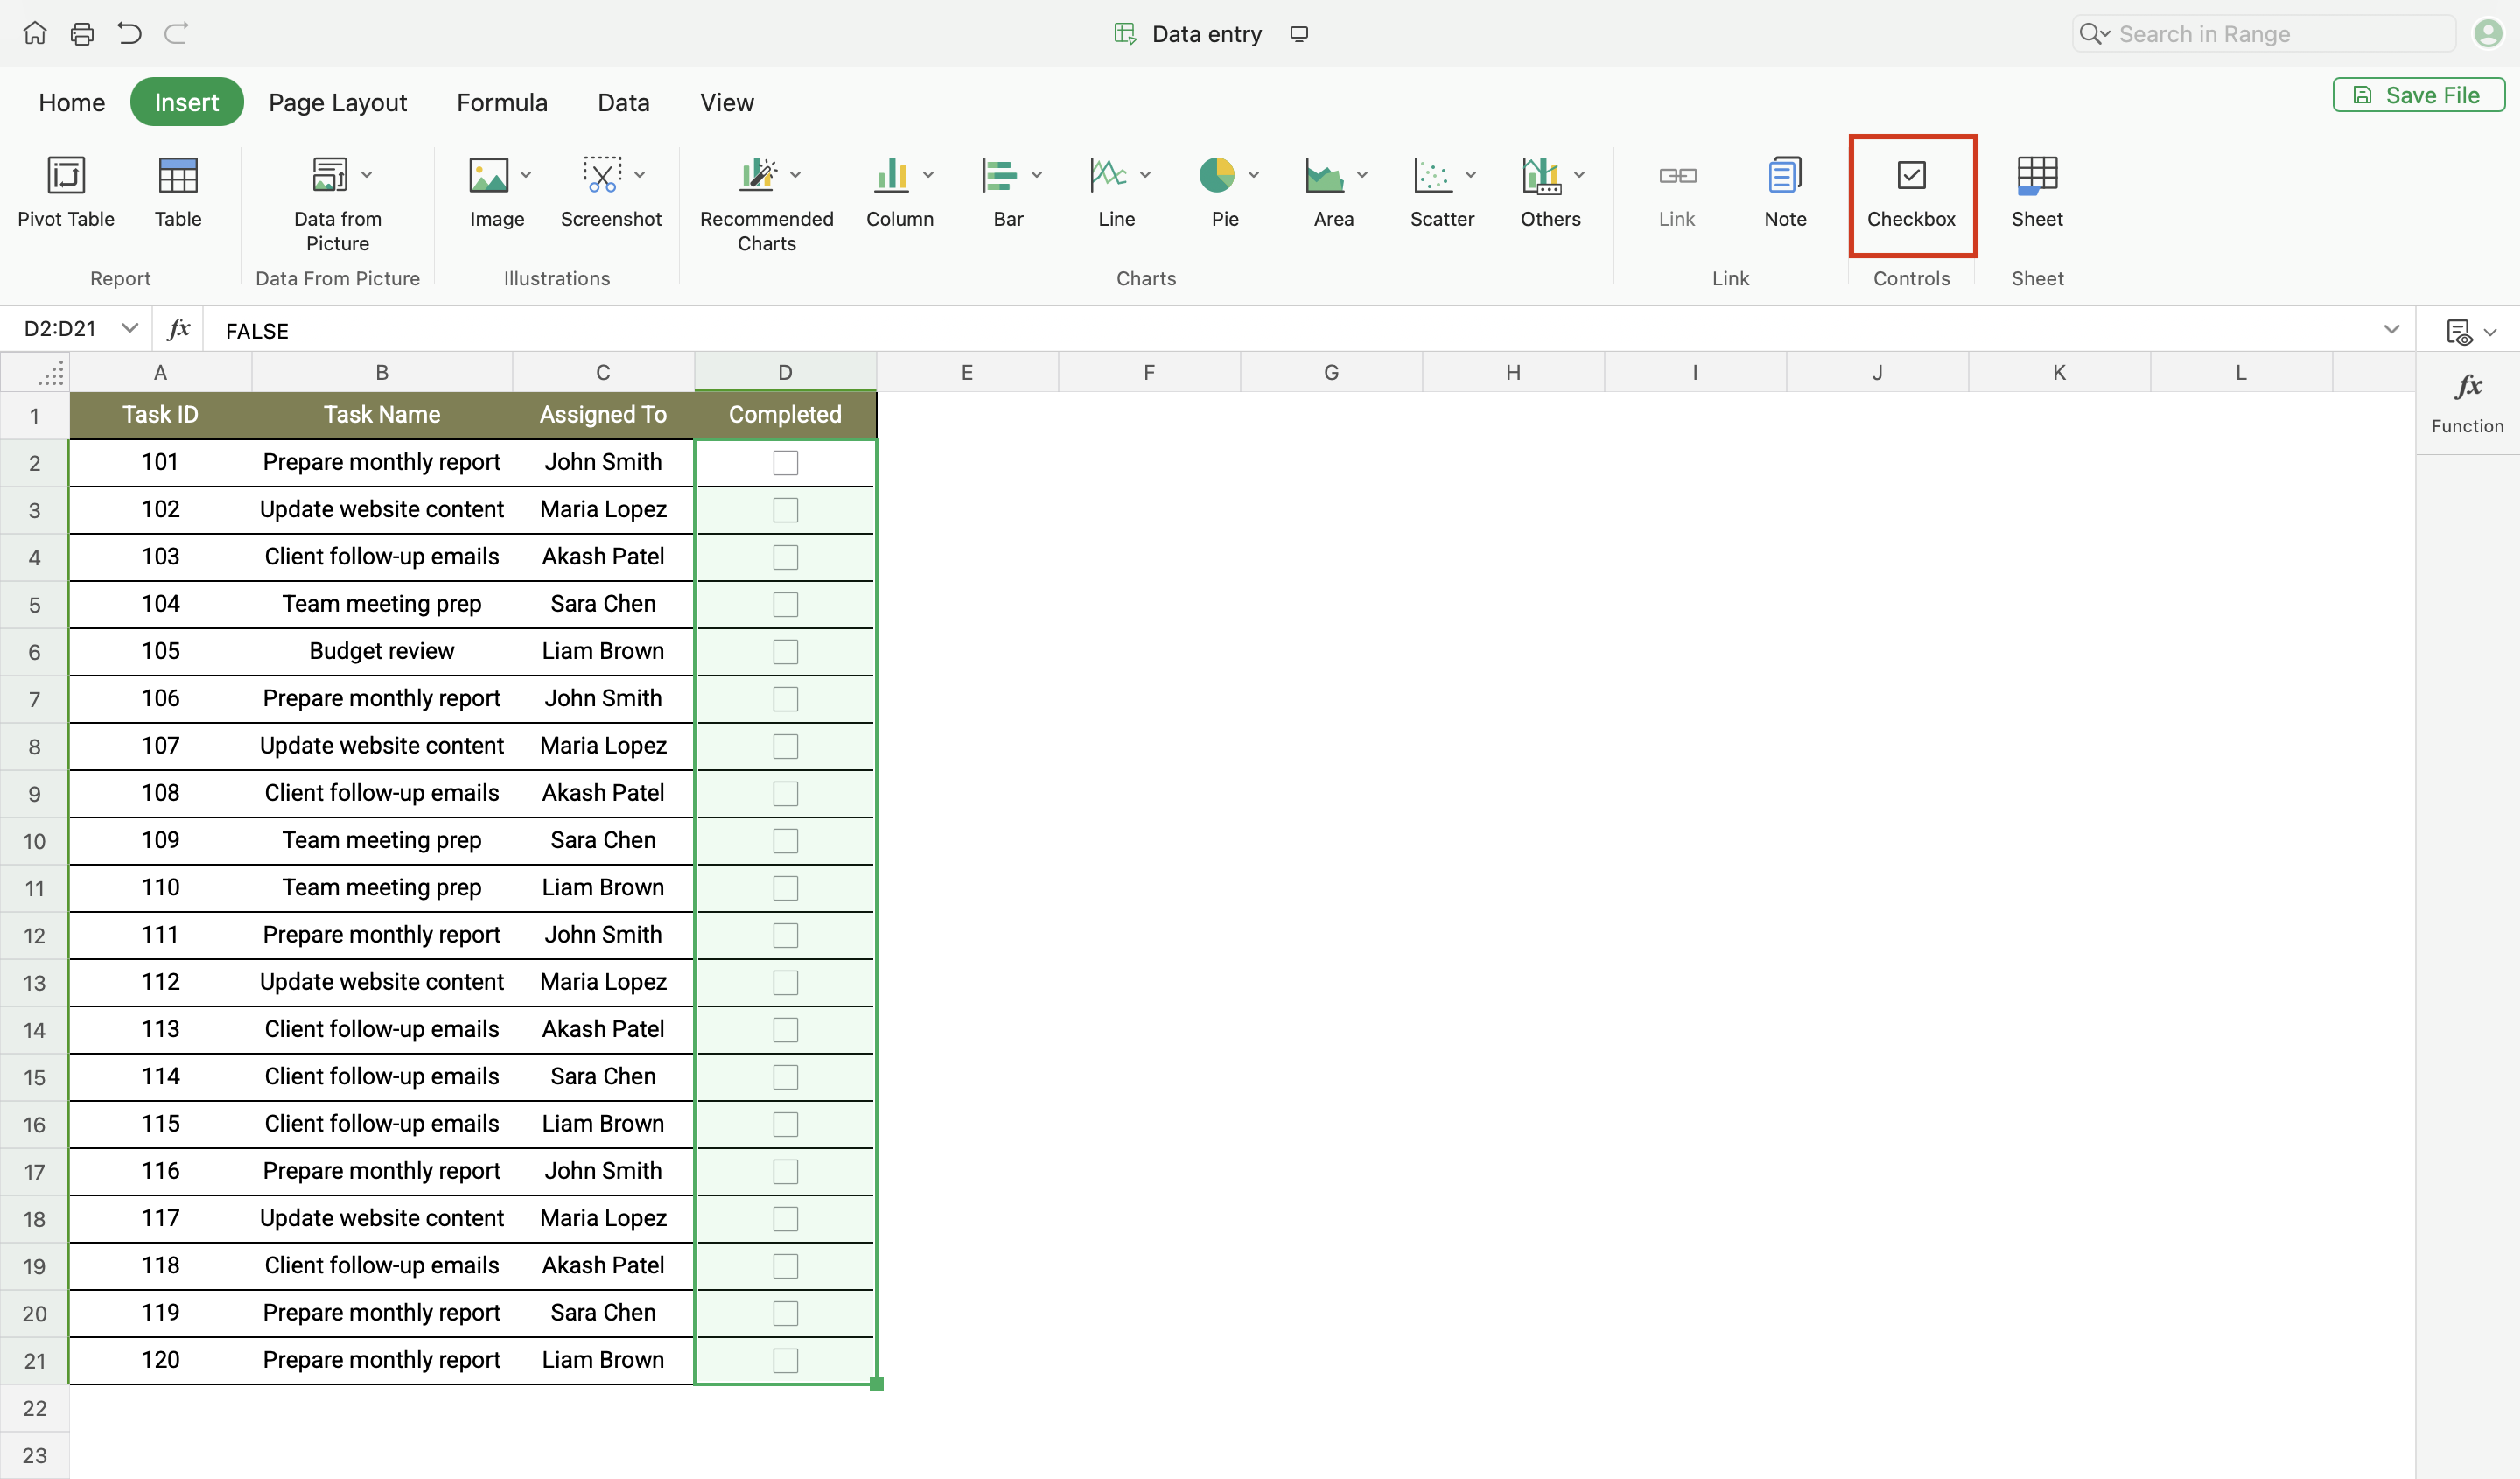Insert a new Sheet
The width and height of the screenshot is (2520, 1479).
point(2037,176)
